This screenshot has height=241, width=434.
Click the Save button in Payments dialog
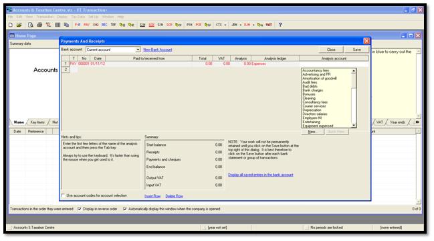point(357,50)
